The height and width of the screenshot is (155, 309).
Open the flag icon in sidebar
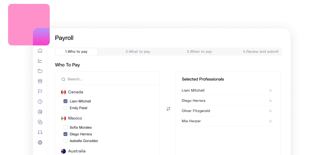tap(40, 91)
